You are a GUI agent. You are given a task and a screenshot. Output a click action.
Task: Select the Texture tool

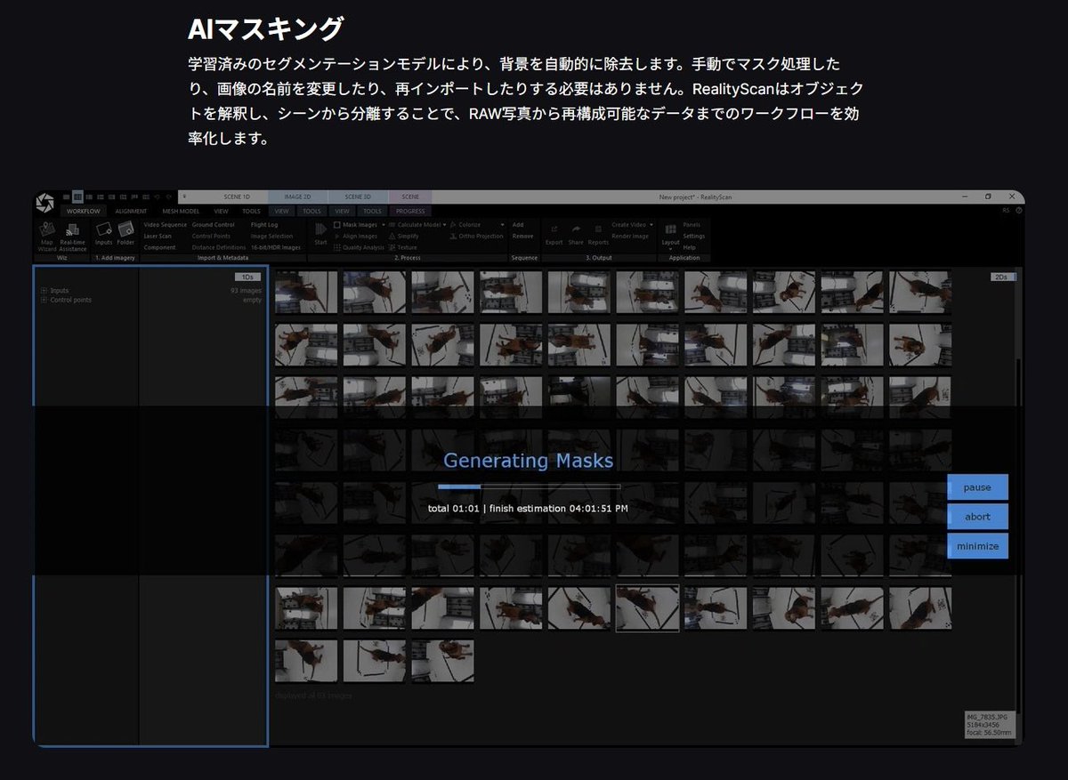[402, 247]
